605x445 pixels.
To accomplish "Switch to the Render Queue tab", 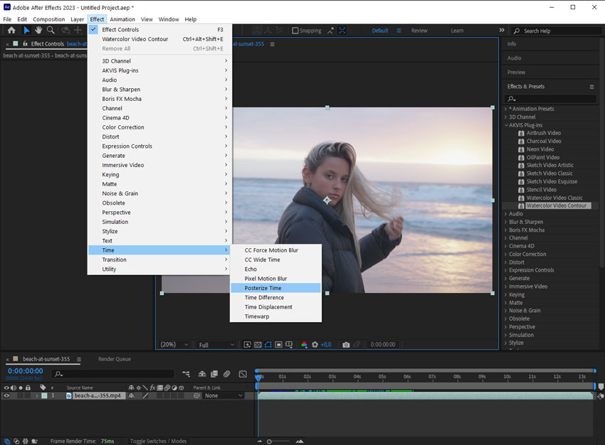I will coord(114,359).
